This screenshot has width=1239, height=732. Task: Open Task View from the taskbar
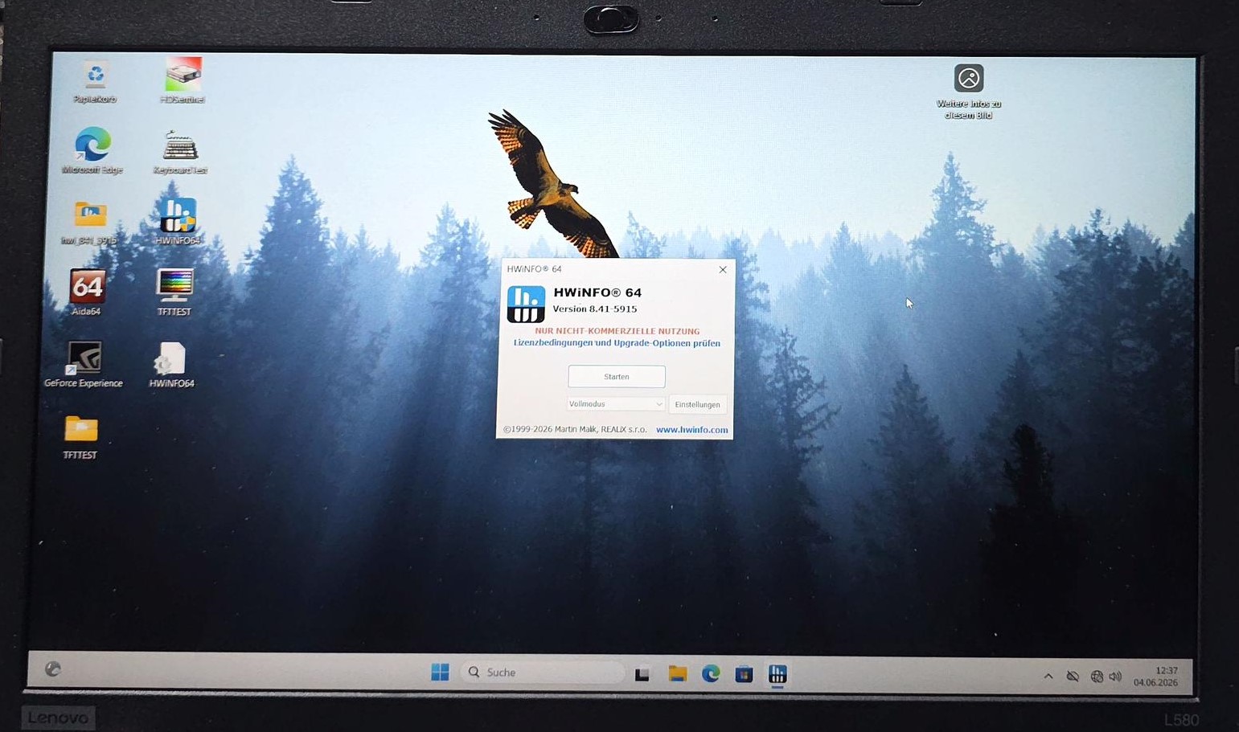coord(642,674)
